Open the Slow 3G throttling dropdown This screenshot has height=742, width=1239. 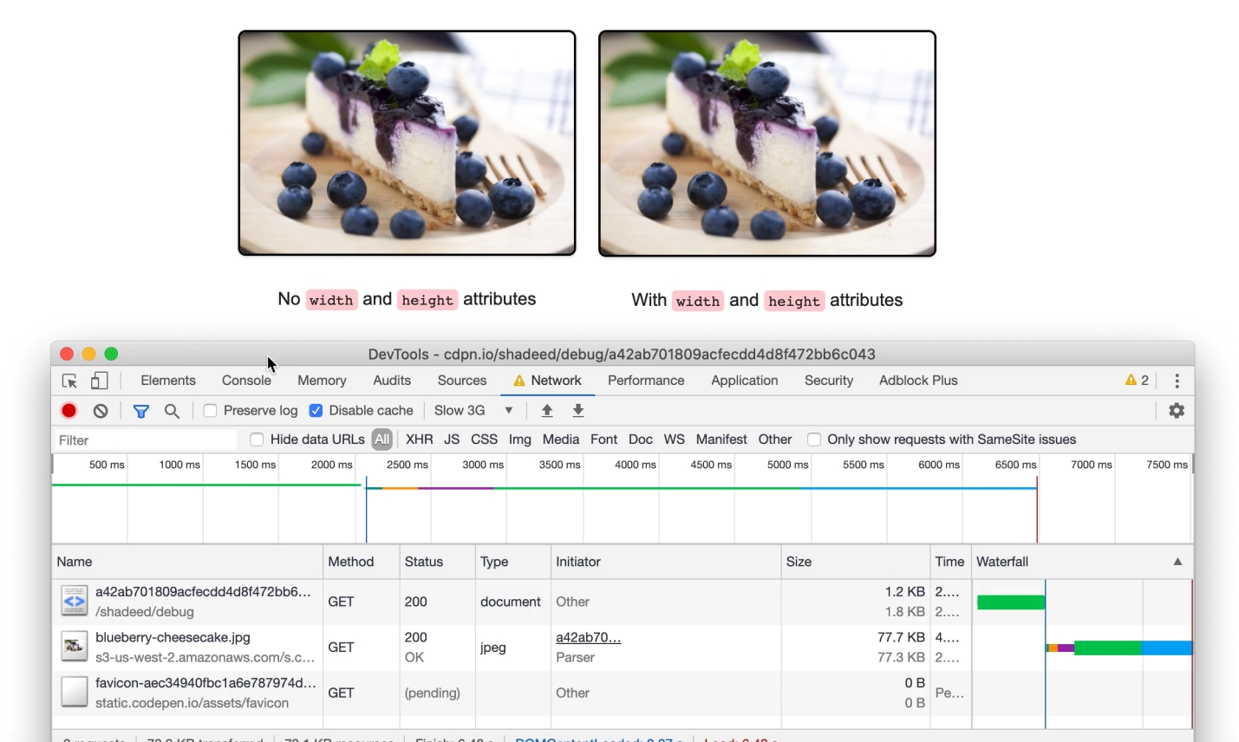[473, 411]
